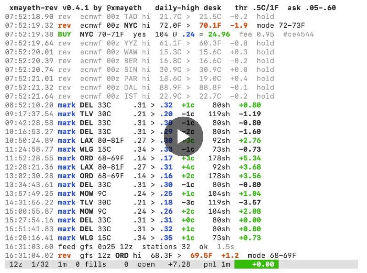Select the timestamp "07:52:18.90"
Screen dimensions: 367x273
tap(29, 17)
